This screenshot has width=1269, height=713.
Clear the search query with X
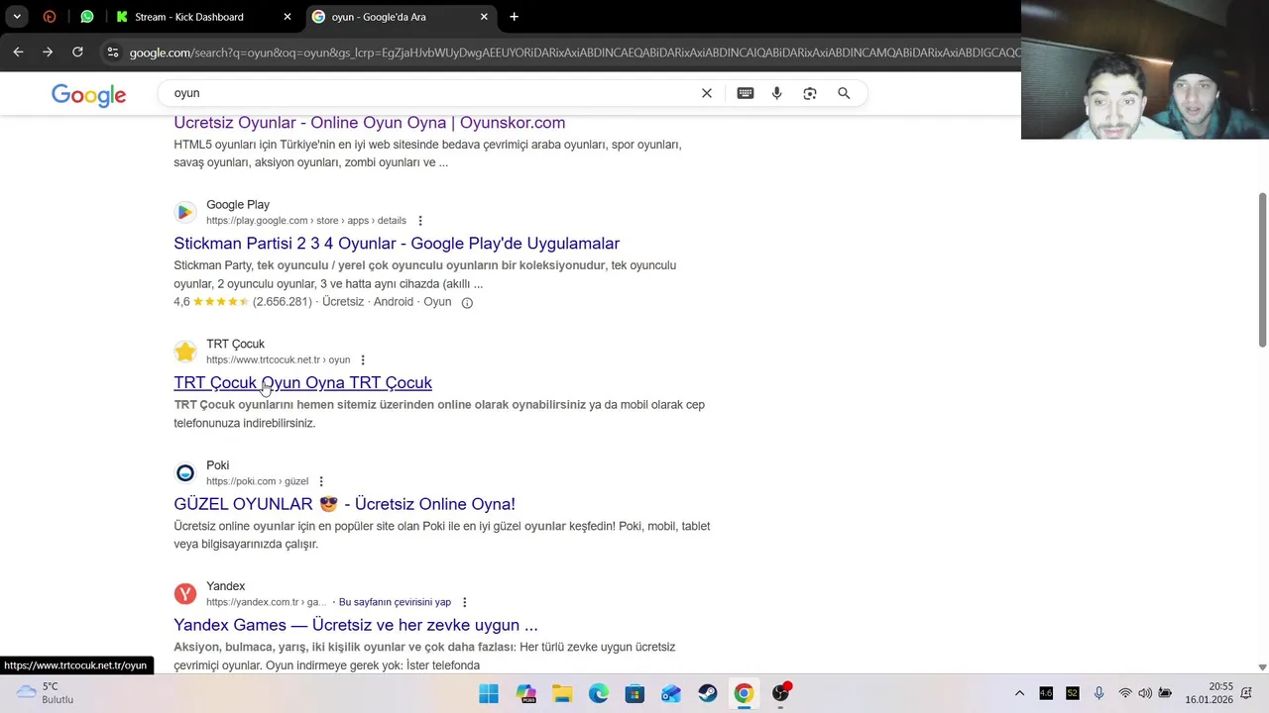tap(707, 93)
